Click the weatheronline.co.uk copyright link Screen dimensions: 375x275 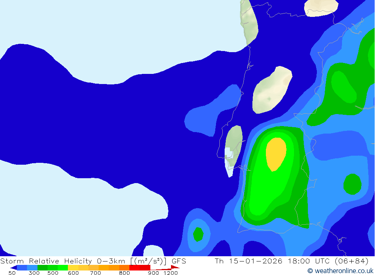pos(340,271)
